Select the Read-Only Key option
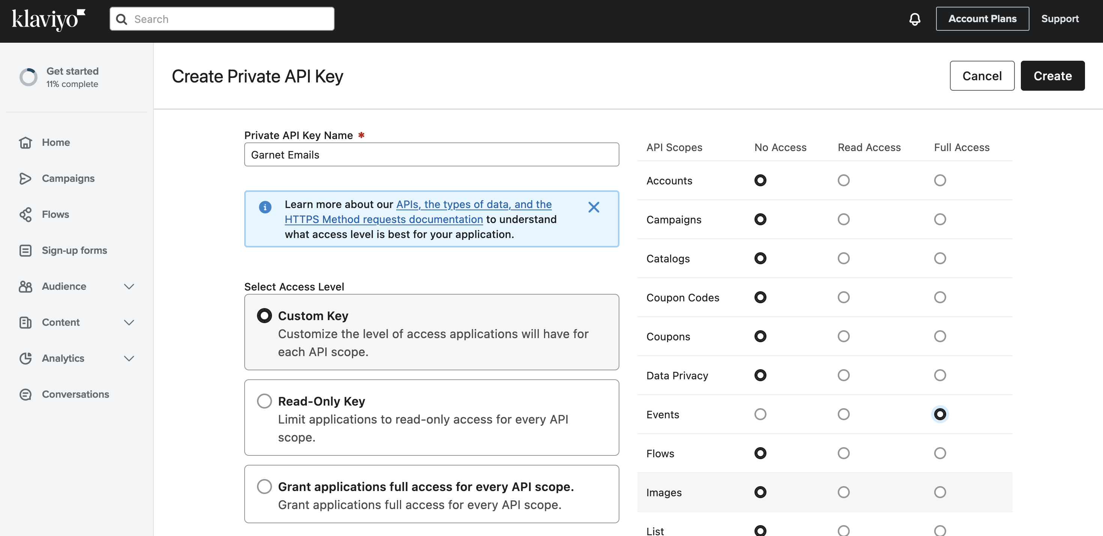The image size is (1103, 536). pos(264,401)
